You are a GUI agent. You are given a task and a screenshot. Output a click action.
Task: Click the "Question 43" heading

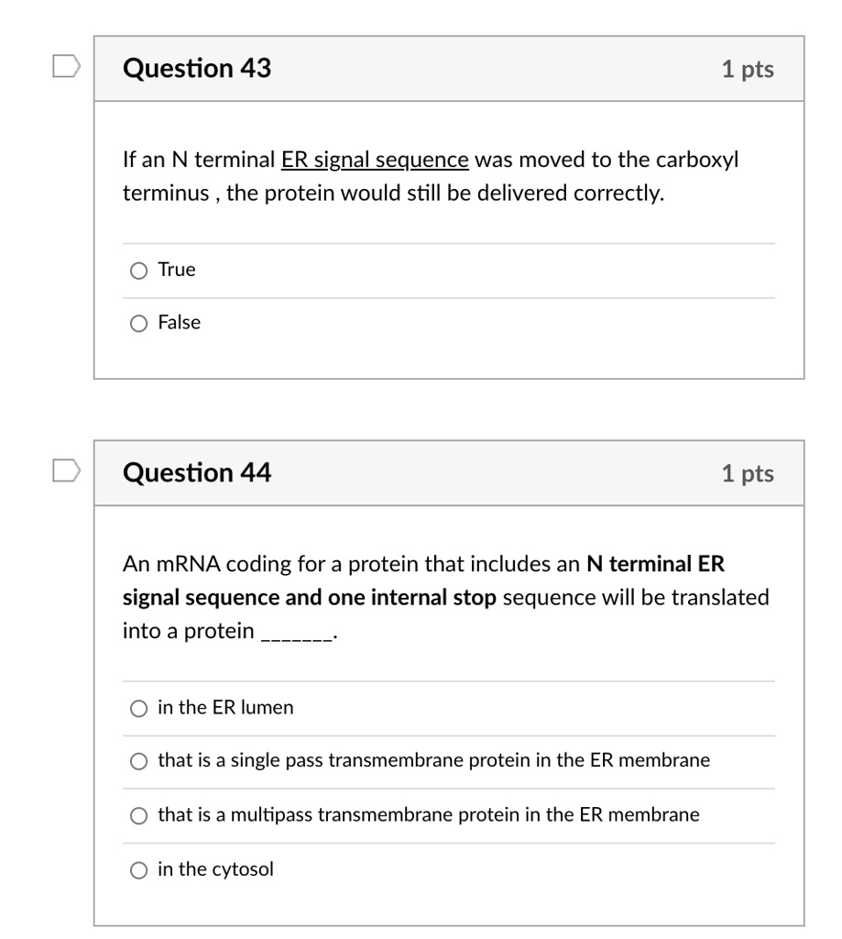tap(197, 68)
